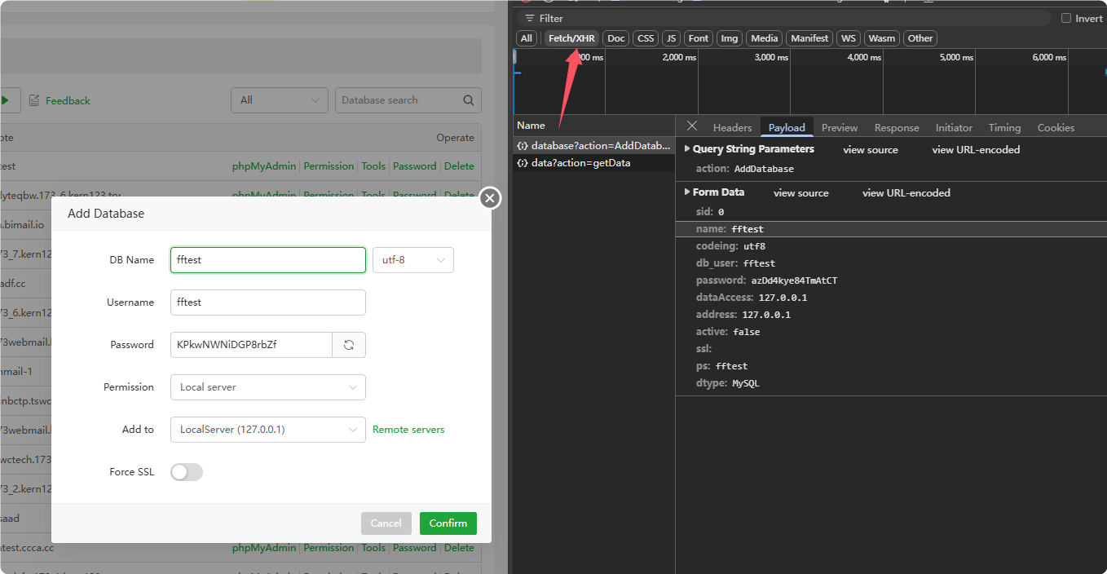Close the Add Database dialog with X
This screenshot has width=1107, height=574.
489,198
